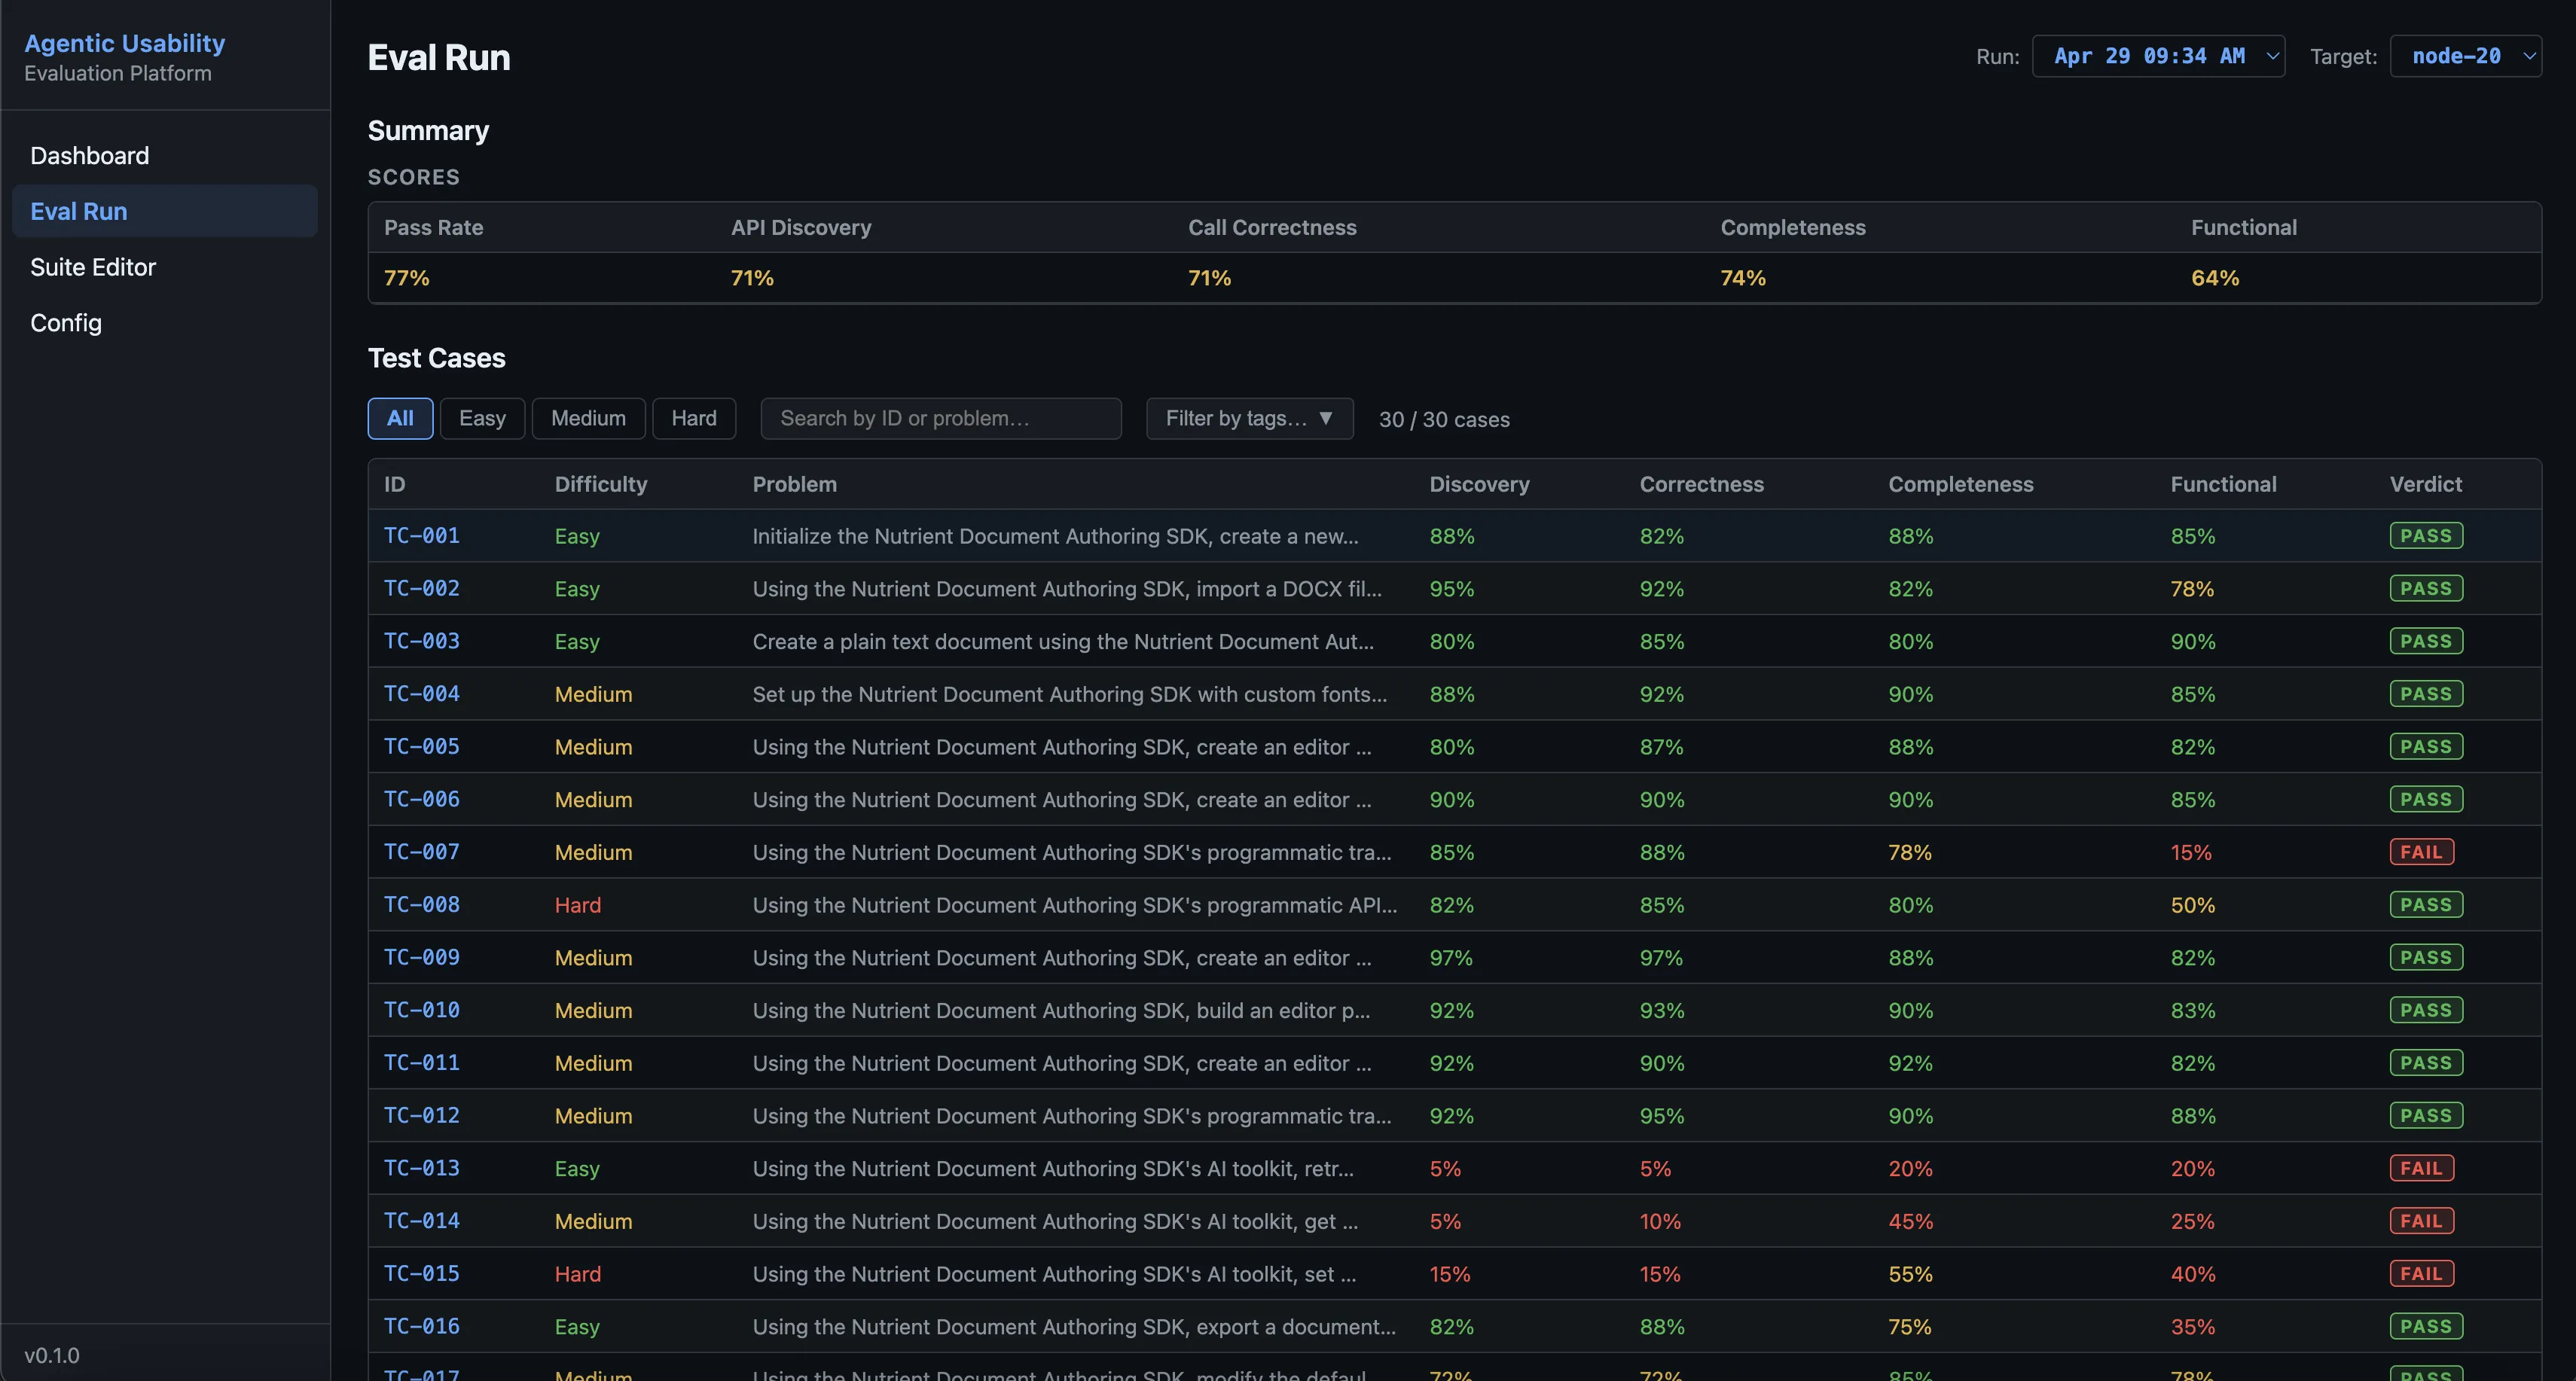The image size is (2576, 1381).
Task: Click the Problem column header
Action: tap(795, 484)
